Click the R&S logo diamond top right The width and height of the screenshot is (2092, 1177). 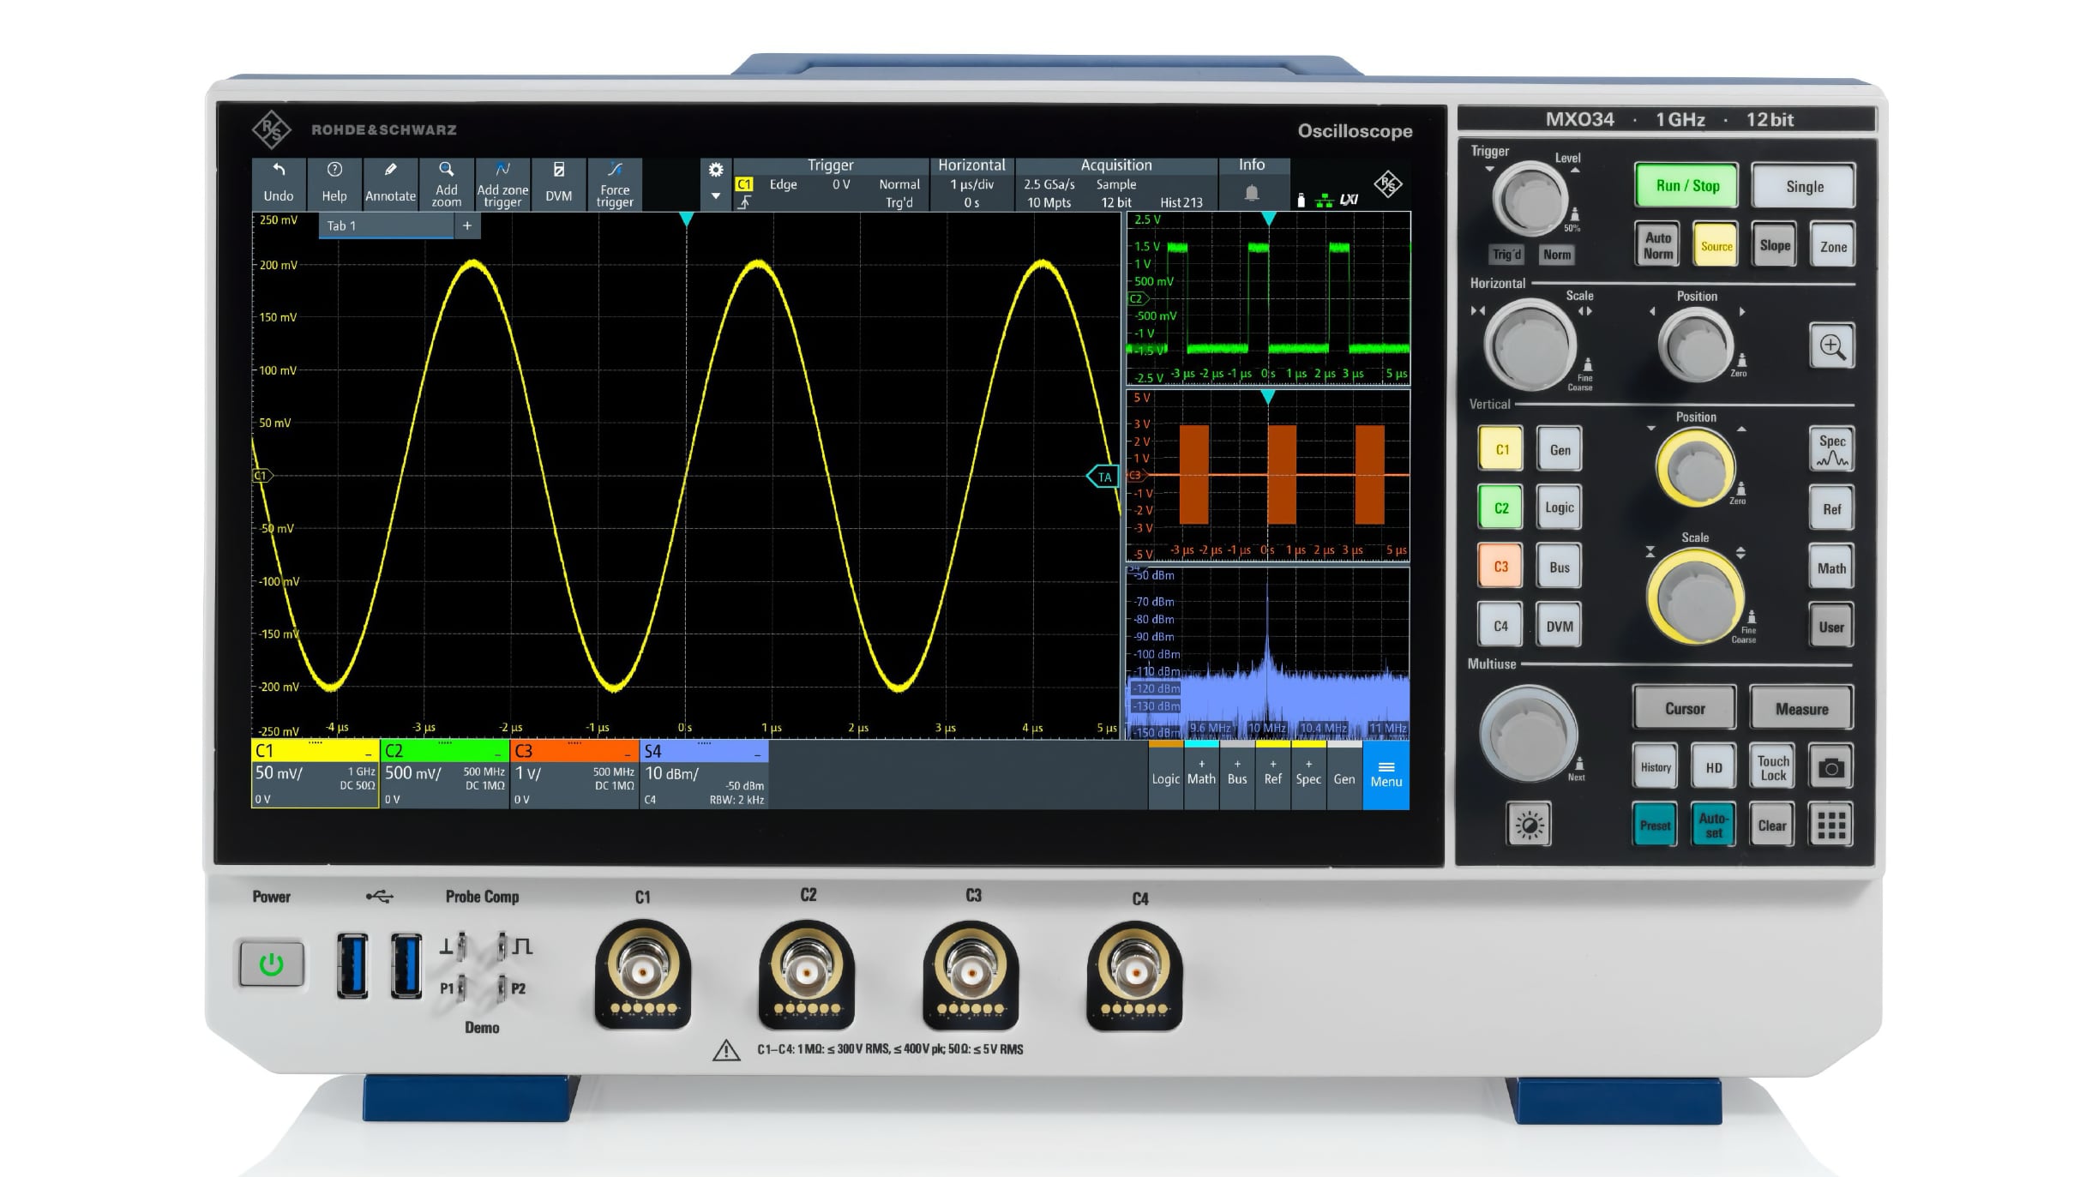(x=1388, y=184)
